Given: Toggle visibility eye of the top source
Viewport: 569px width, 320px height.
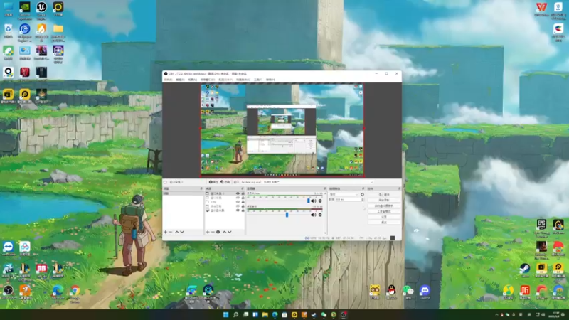Looking at the screenshot, I should click(238, 193).
